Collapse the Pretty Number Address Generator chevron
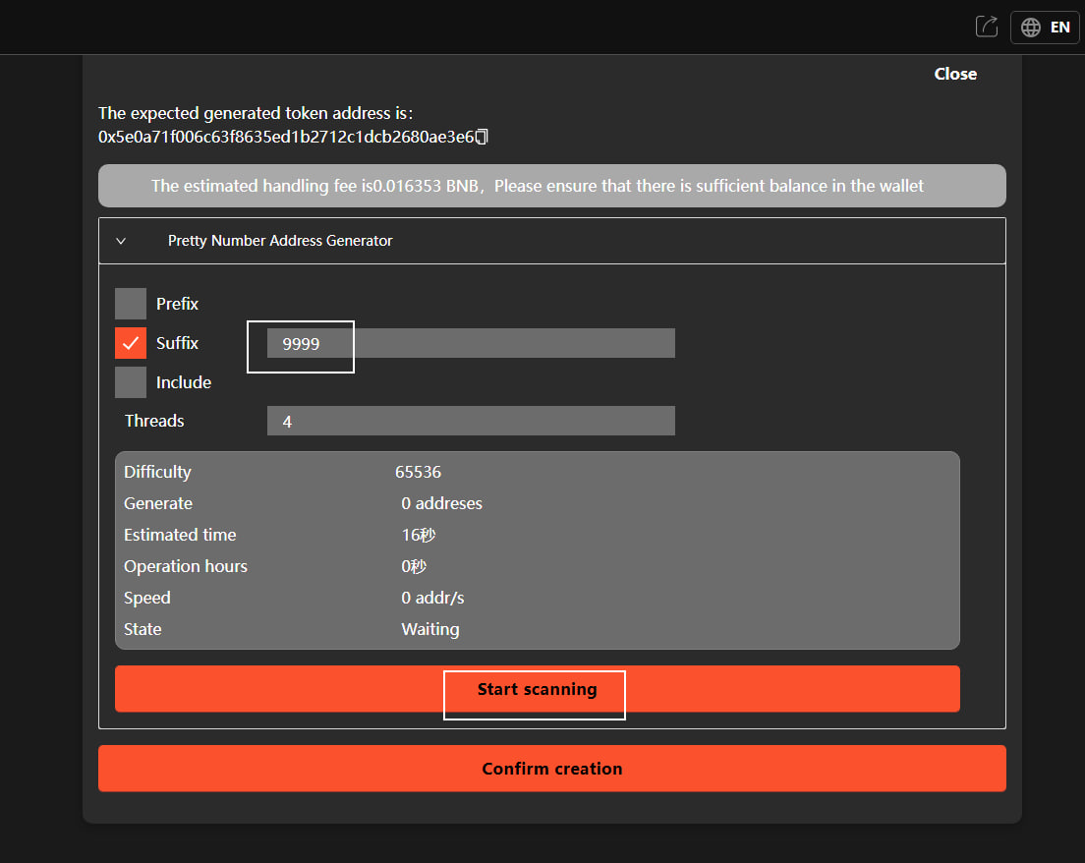Image resolution: width=1085 pixels, height=863 pixels. tap(121, 241)
